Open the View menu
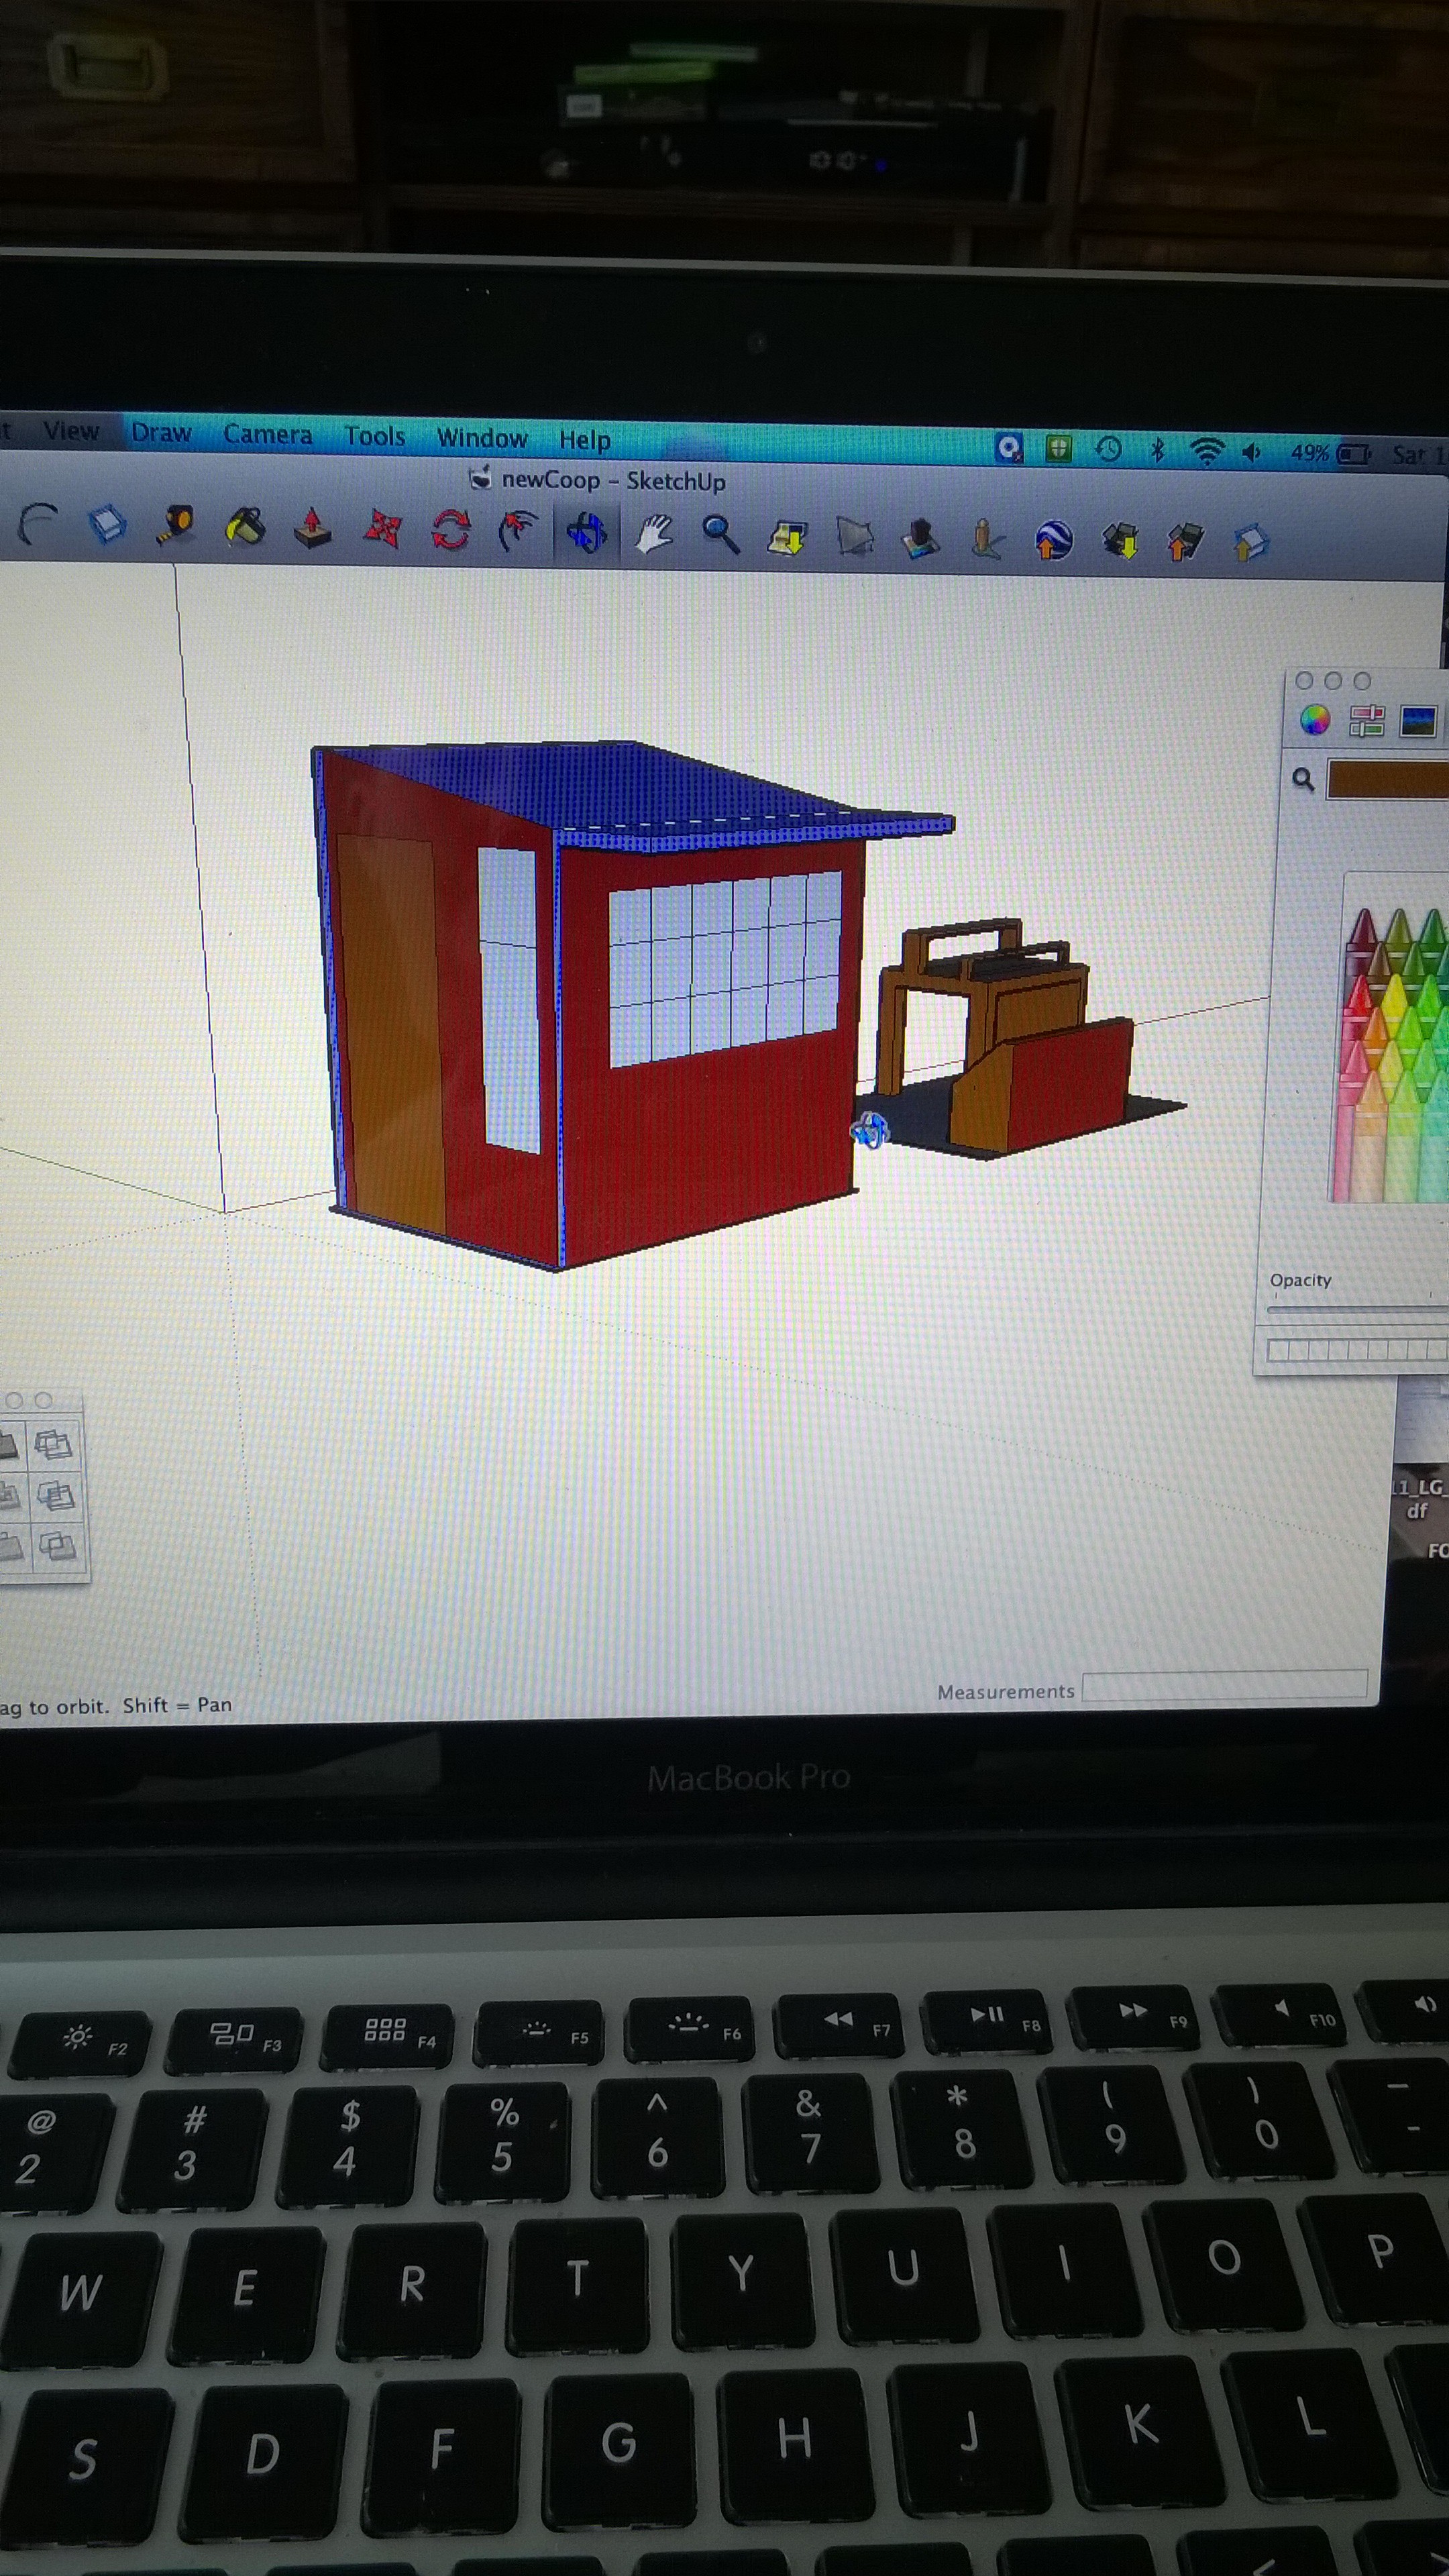This screenshot has width=1449, height=2576. [x=71, y=431]
